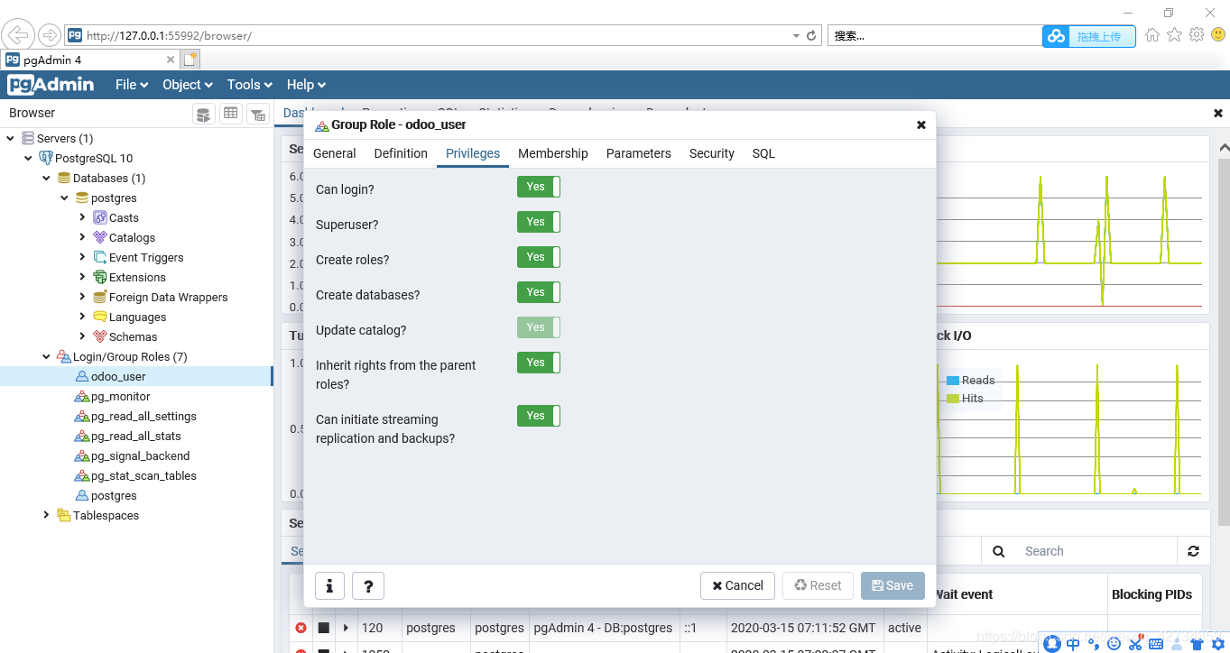The height and width of the screenshot is (653, 1230).
Task: Collapse the Servers (1) node
Action: point(11,138)
